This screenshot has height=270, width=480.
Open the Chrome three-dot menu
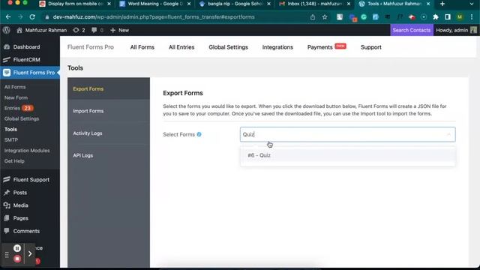coord(472,17)
